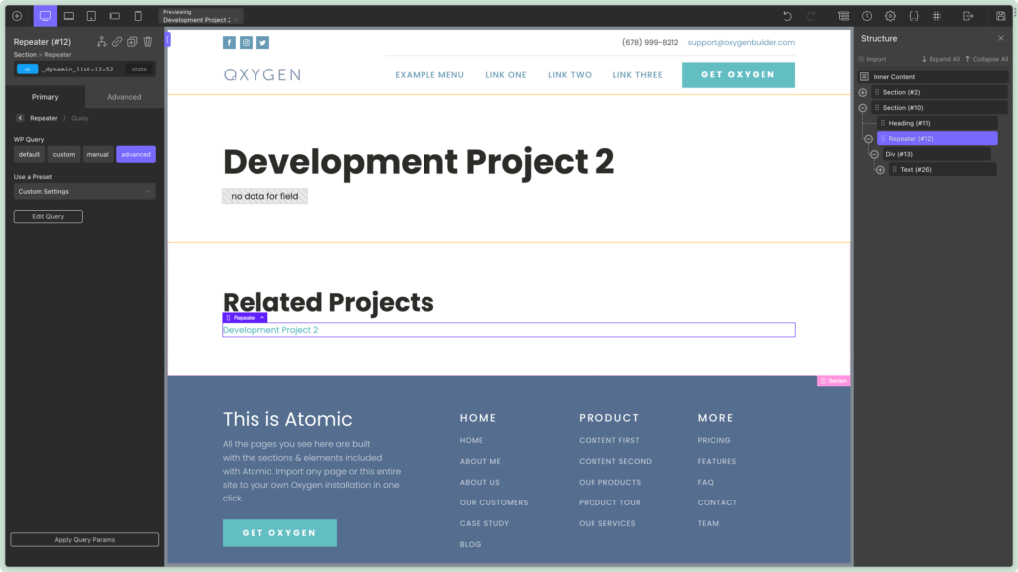This screenshot has height=572, width=1018.
Task: Delete the Repeater with trash icon
Action: pyautogui.click(x=148, y=42)
